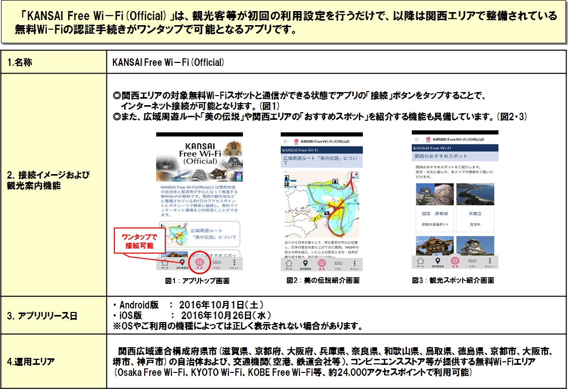The height and width of the screenshot is (389, 568).
Task: Click the caption 図2：美の伝説紹介画面
Action: click(x=323, y=280)
